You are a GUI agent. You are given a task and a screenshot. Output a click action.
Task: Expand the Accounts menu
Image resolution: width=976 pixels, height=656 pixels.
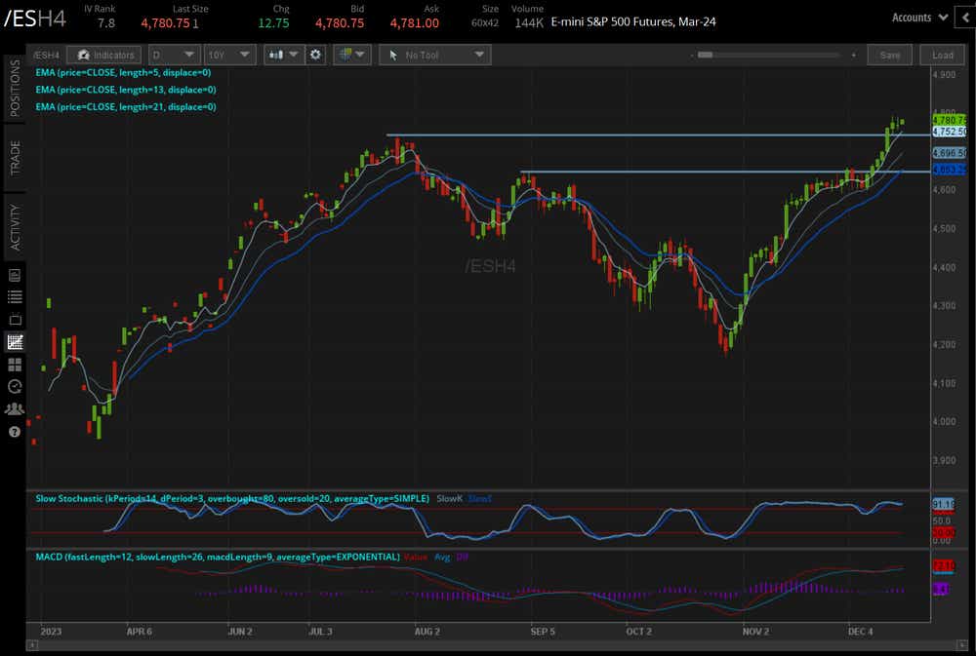(x=919, y=18)
